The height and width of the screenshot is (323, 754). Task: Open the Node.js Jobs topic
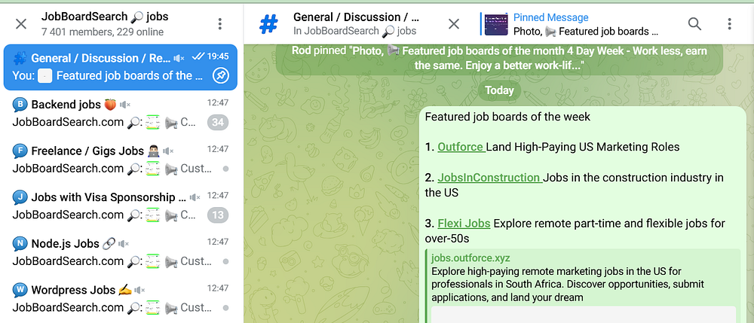(120, 252)
